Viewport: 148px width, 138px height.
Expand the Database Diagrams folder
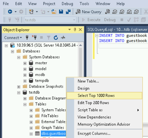point(25,99)
